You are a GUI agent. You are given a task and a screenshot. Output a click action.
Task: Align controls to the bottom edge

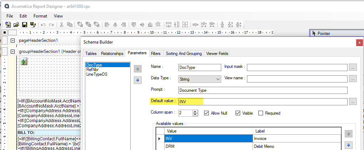point(150,24)
